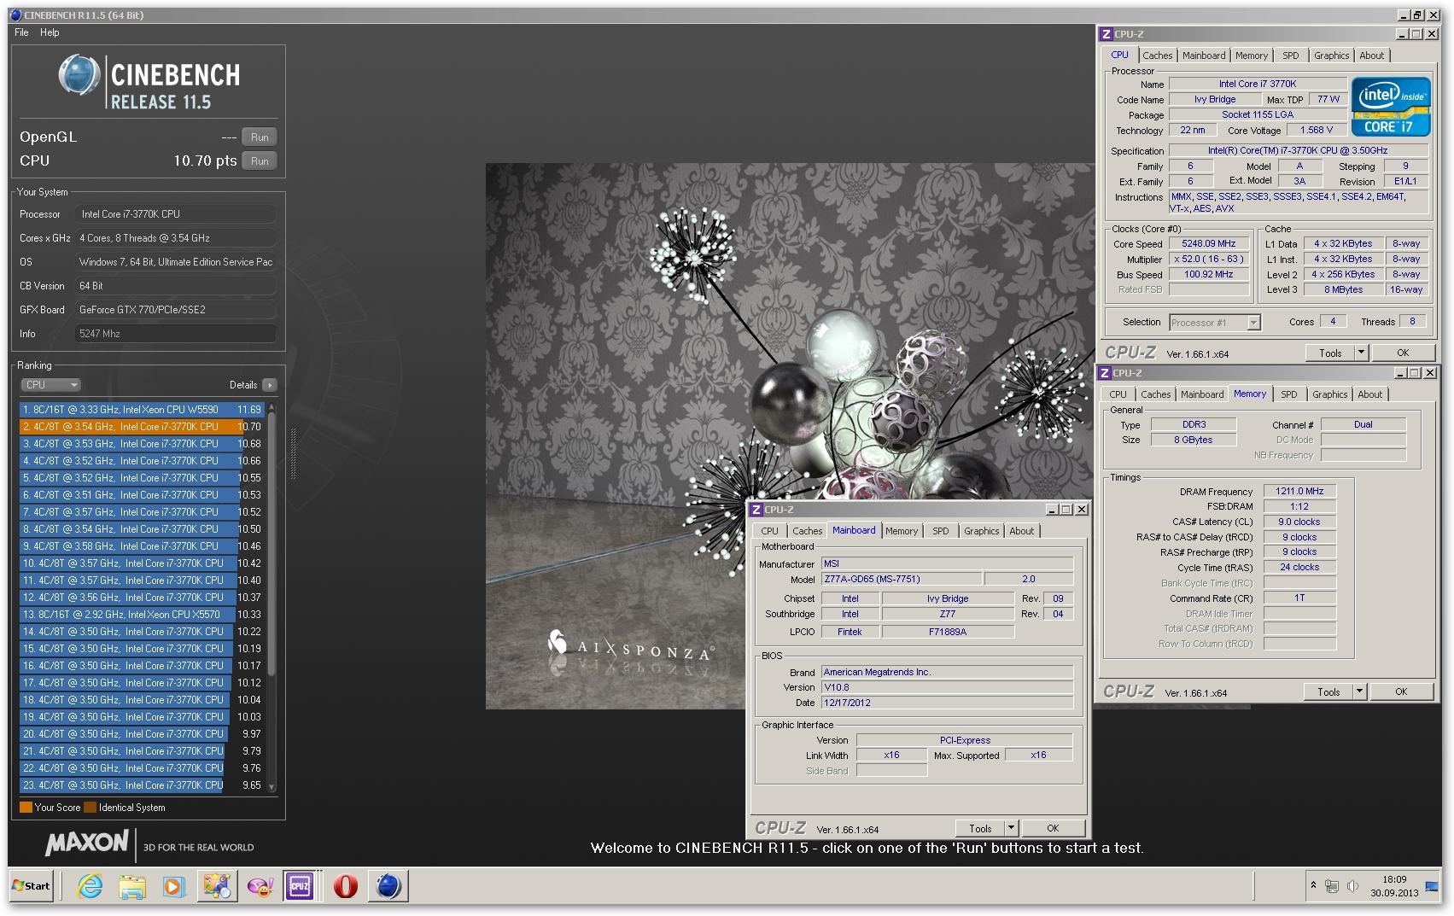
Task: Click the Cinebench Release 11.5 logo
Action: (x=149, y=83)
